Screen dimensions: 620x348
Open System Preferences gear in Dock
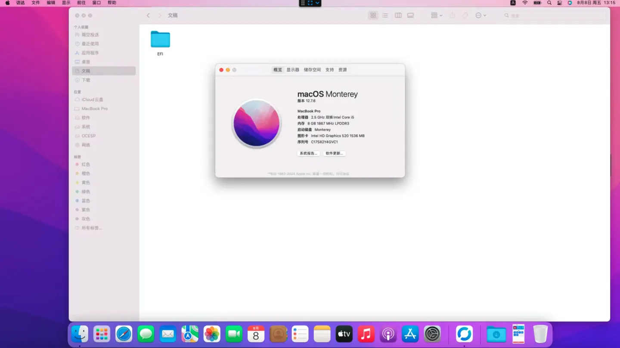point(432,334)
